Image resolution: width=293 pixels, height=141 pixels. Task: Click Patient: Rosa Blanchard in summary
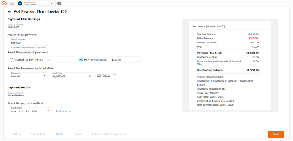click(210, 77)
